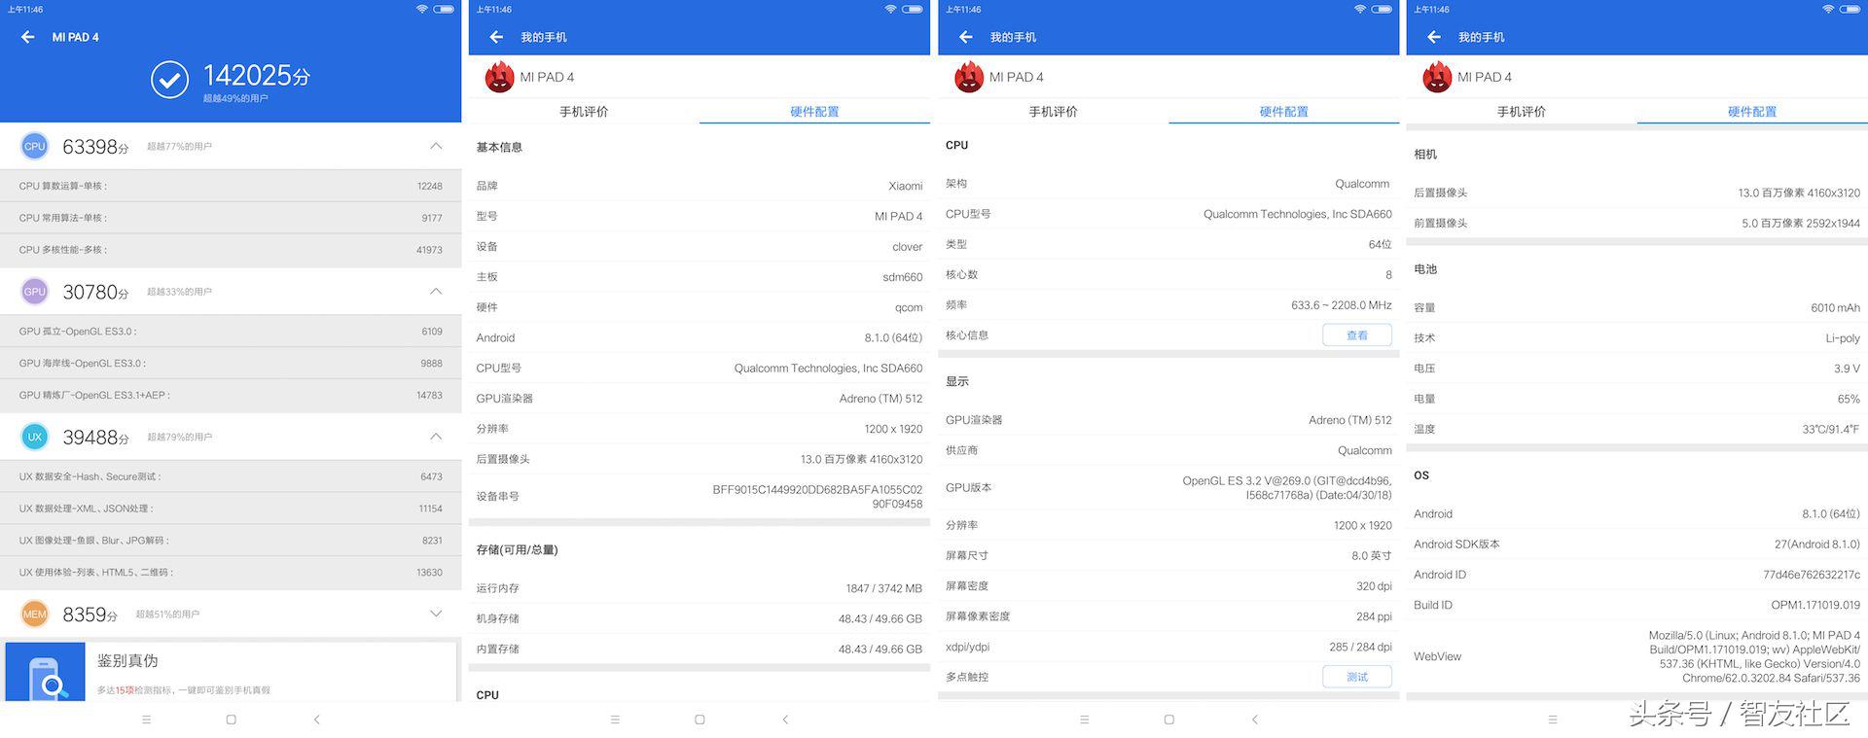Tap home nav button on score screen
The height and width of the screenshot is (738, 1868).
point(231,720)
